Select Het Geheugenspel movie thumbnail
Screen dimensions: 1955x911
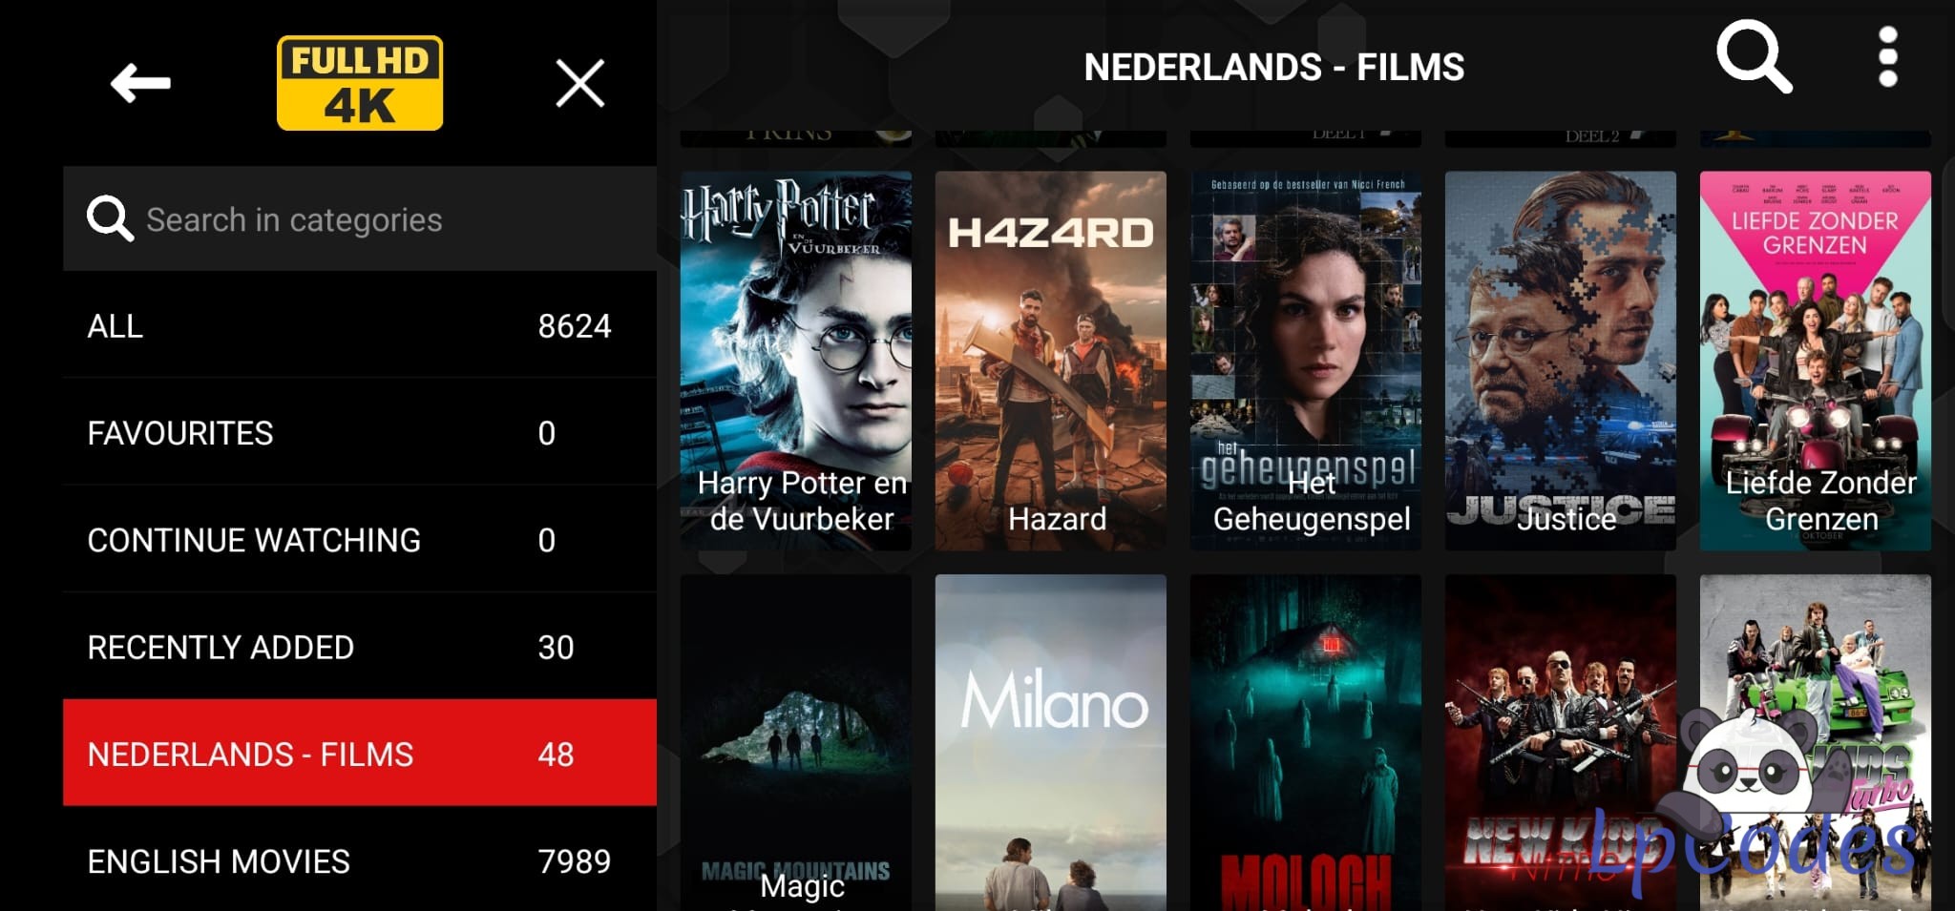(x=1306, y=361)
